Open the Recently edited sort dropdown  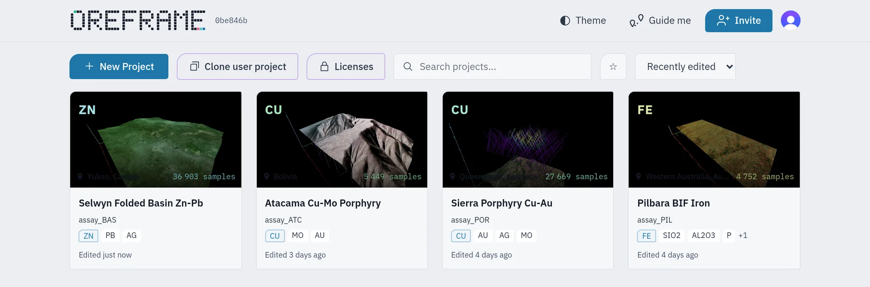pos(685,66)
